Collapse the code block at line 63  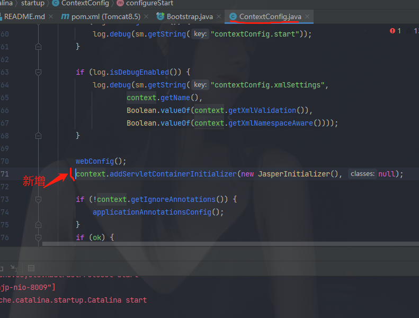click(x=38, y=72)
